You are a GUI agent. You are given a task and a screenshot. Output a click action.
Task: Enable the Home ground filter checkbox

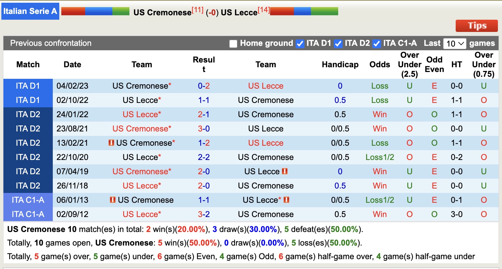233,43
